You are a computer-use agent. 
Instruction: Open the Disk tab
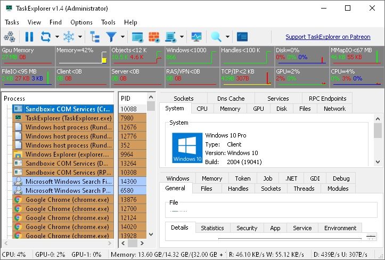(x=281, y=109)
